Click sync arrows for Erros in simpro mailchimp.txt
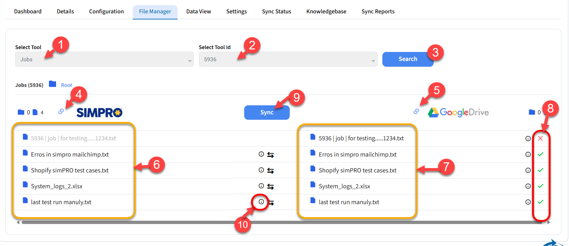The height and width of the screenshot is (246, 569). click(x=270, y=155)
